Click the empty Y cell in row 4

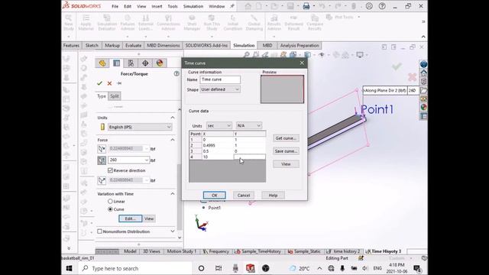tap(250, 157)
